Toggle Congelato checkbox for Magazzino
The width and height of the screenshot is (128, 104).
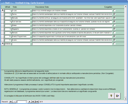point(115,29)
